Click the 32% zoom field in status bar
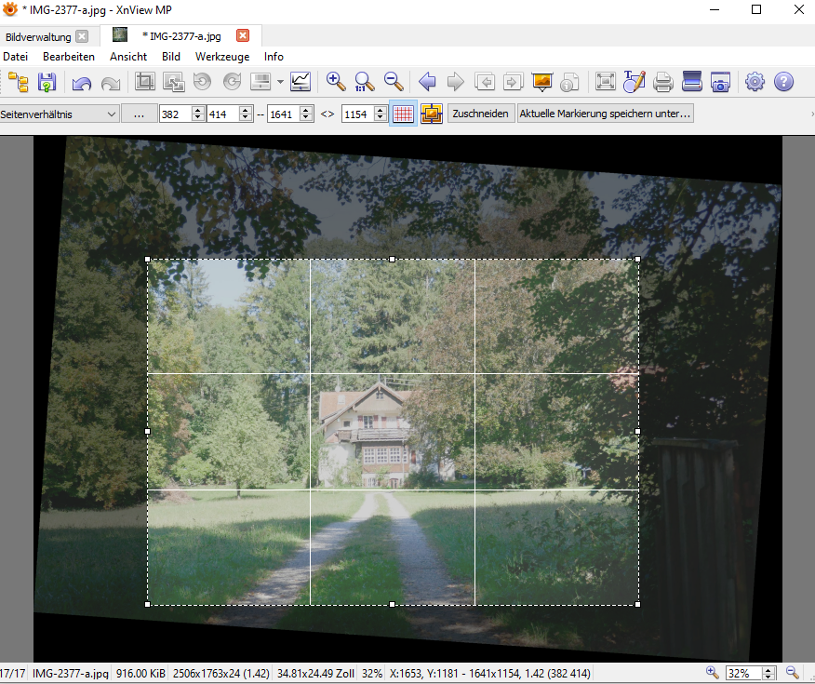The height and width of the screenshot is (684, 815). (x=743, y=674)
